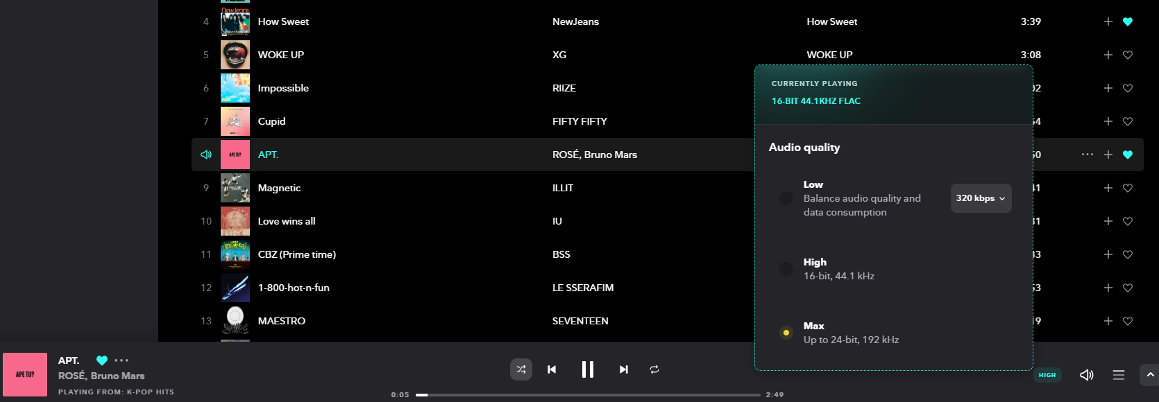The image size is (1159, 402).
Task: Open K-POP HITS playing-from link
Action: point(150,392)
